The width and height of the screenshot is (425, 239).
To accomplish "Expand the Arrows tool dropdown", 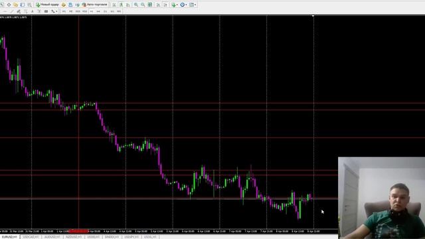I will (x=56, y=11).
